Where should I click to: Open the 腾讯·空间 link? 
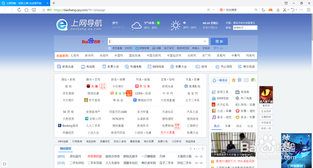coord(93,79)
